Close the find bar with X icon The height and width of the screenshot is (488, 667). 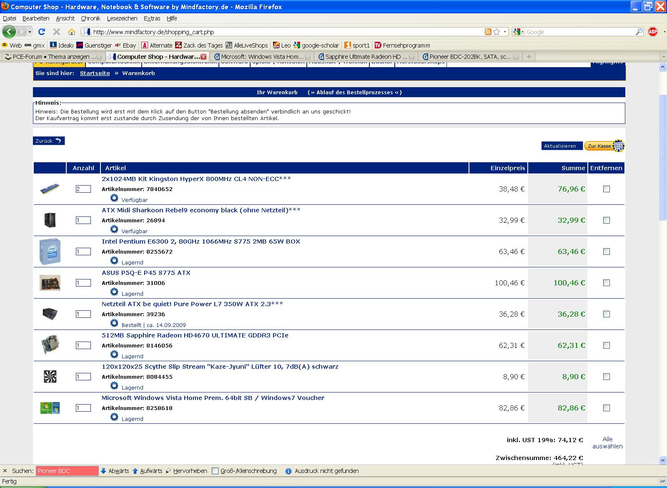pyautogui.click(x=5, y=471)
